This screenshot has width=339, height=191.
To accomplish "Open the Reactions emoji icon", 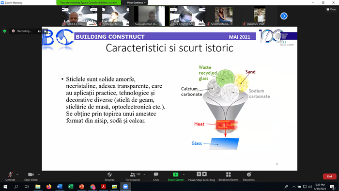I will [249, 175].
